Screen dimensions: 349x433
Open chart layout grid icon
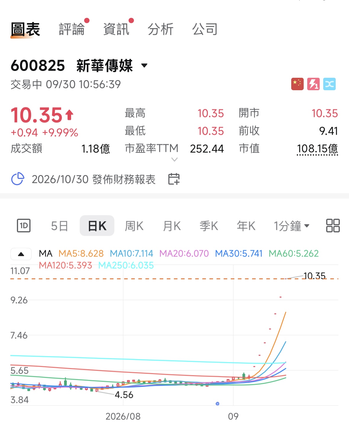click(x=333, y=226)
